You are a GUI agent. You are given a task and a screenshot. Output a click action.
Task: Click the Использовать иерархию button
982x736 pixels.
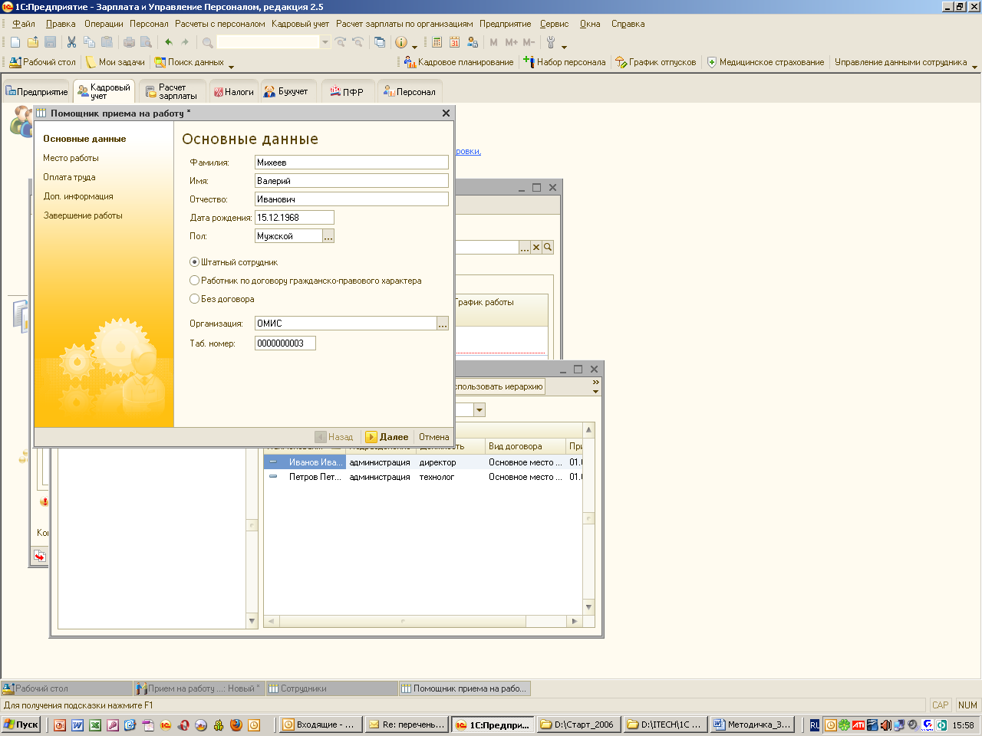499,386
